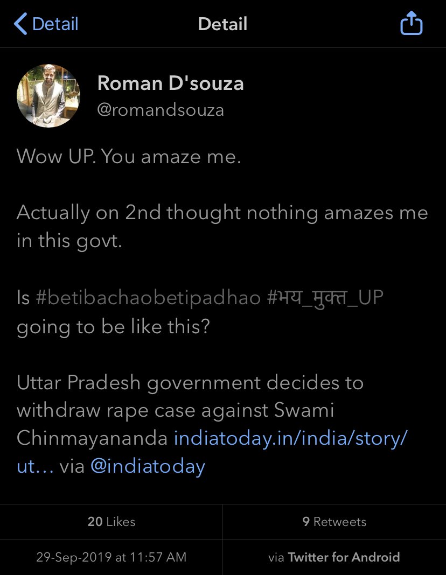
Task: Go back via the blue Detail label
Action: coord(55,24)
